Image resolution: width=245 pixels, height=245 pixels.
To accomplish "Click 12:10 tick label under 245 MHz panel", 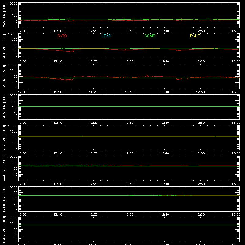I will [58, 31].
